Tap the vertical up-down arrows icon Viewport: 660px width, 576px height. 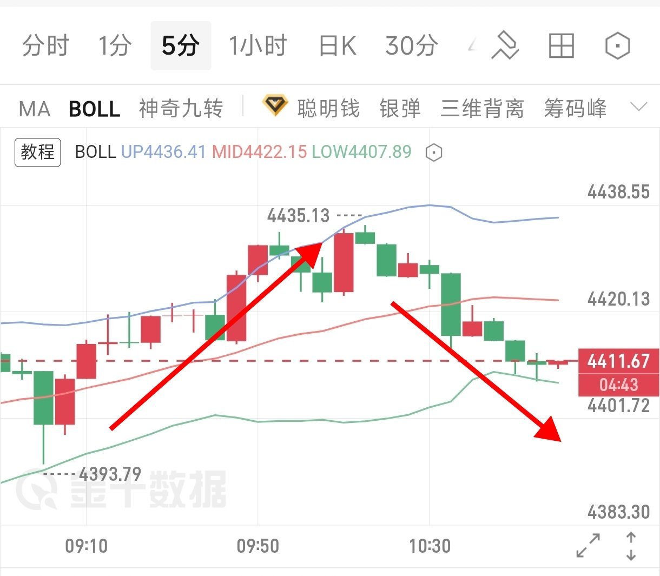tap(631, 546)
